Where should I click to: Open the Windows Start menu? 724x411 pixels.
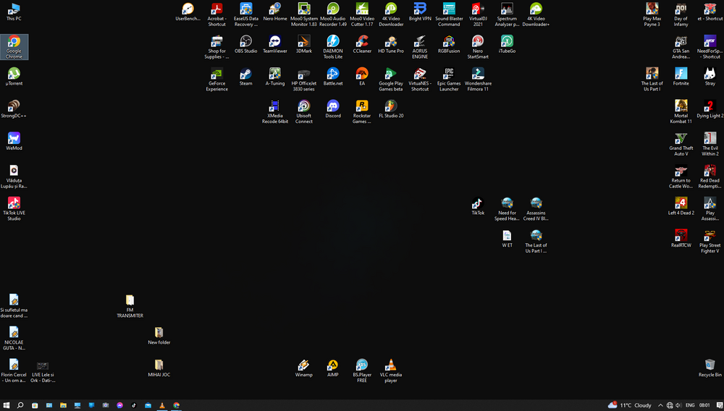pos(7,405)
